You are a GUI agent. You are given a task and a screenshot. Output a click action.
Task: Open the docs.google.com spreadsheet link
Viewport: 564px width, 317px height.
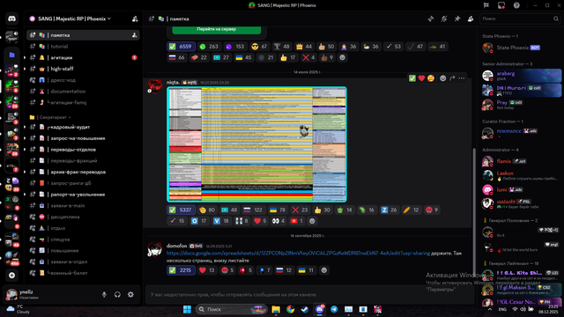tap(298, 254)
